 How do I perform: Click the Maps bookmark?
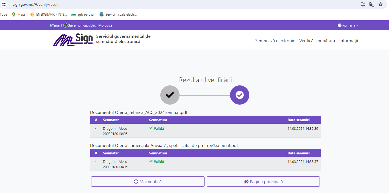coord(19,15)
